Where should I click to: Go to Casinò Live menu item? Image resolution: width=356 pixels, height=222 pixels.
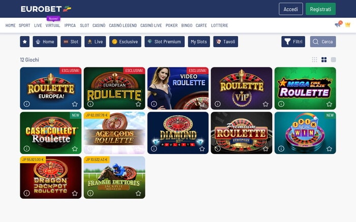151,25
